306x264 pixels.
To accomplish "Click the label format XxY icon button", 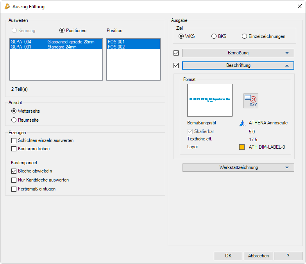I will point(251,101).
